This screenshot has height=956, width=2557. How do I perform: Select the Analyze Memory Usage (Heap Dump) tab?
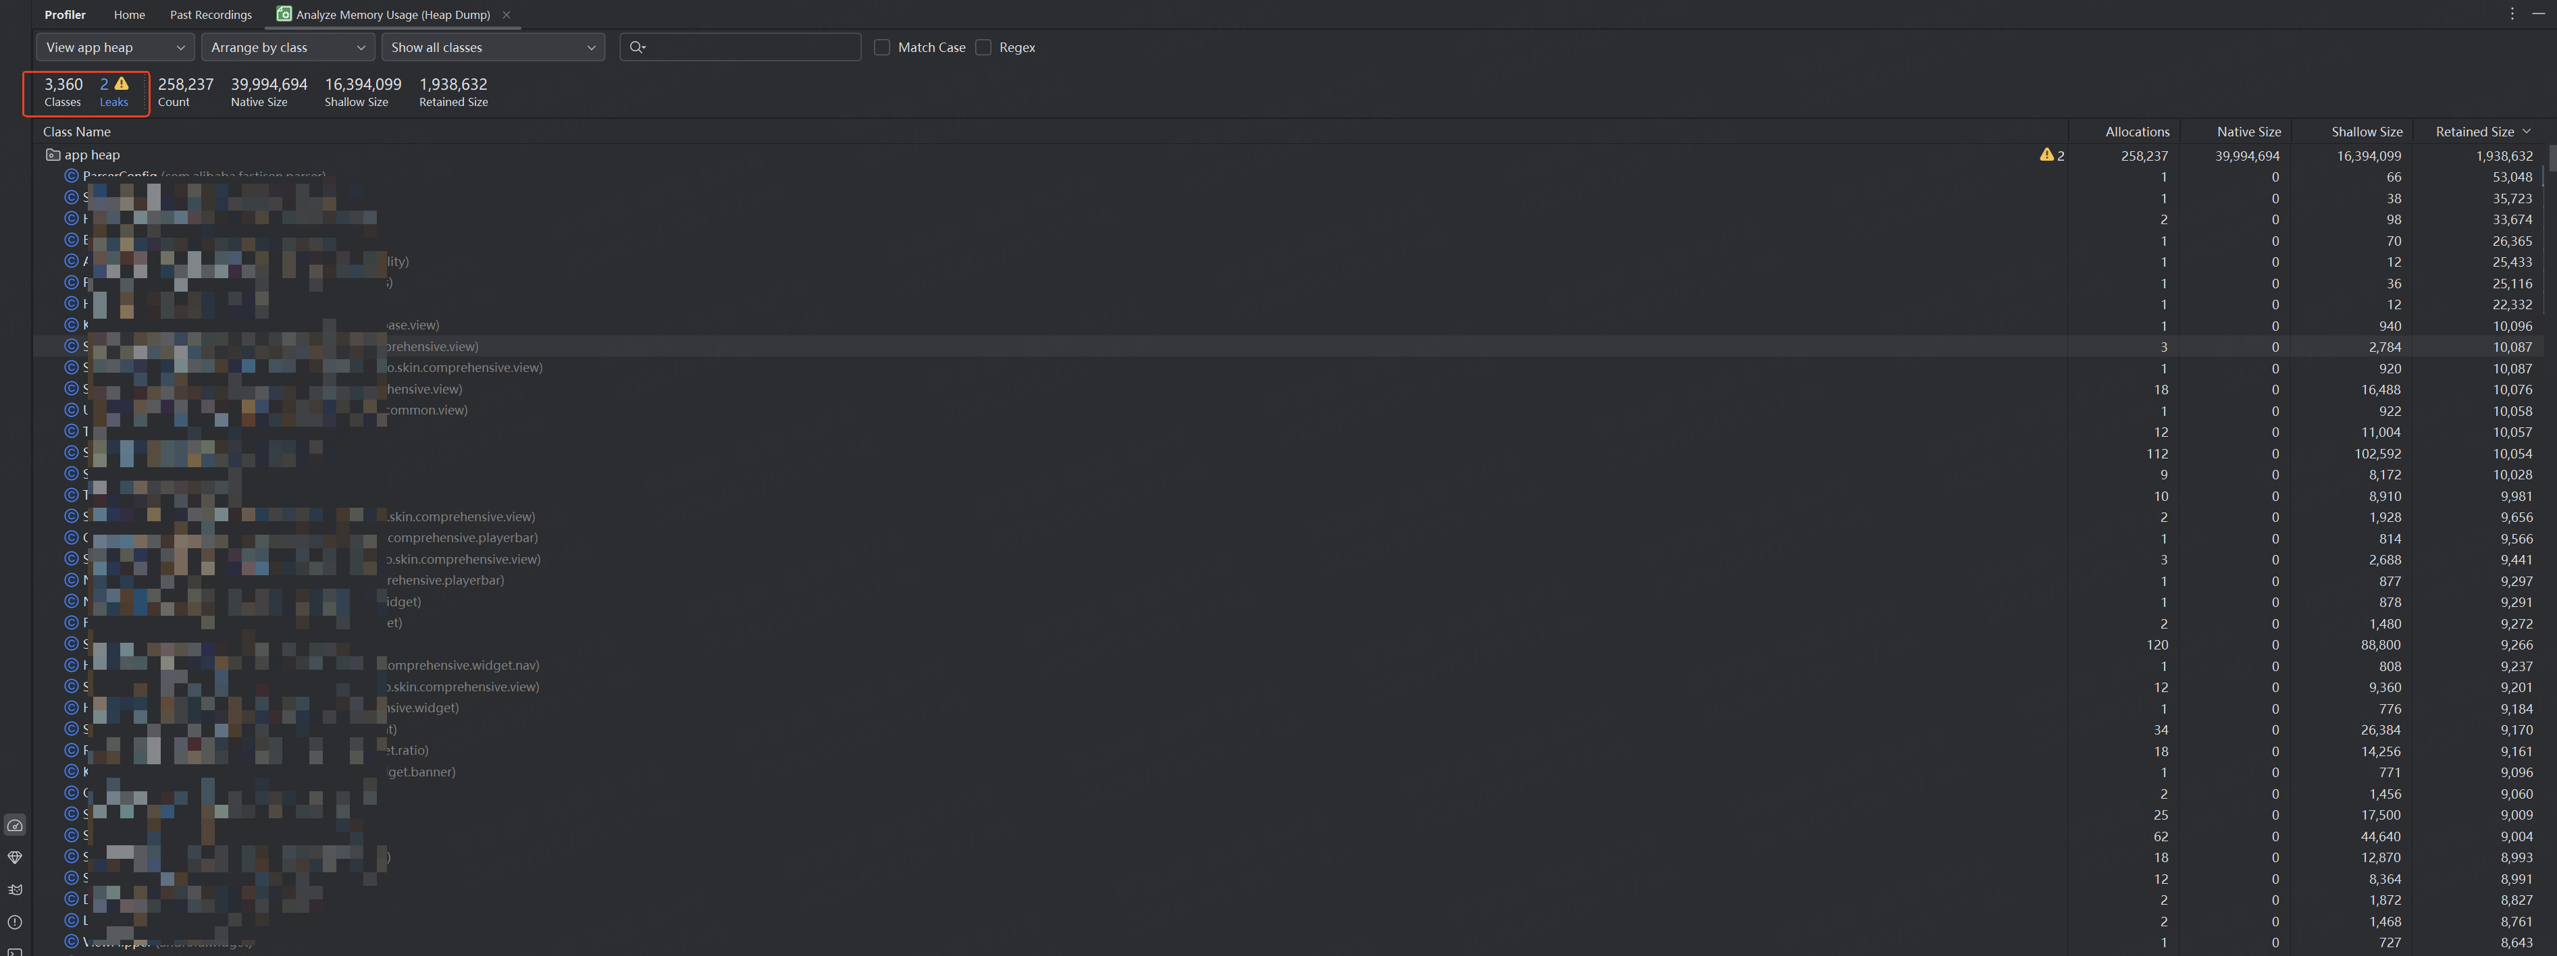coord(393,15)
